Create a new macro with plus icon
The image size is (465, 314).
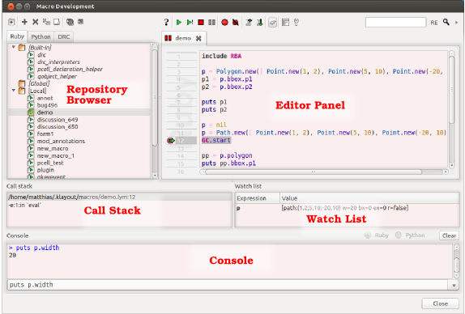24,22
